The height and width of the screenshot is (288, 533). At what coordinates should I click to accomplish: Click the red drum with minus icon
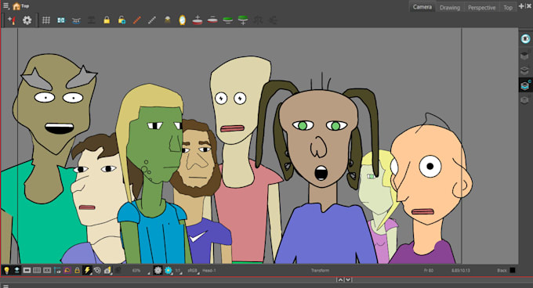(212, 20)
